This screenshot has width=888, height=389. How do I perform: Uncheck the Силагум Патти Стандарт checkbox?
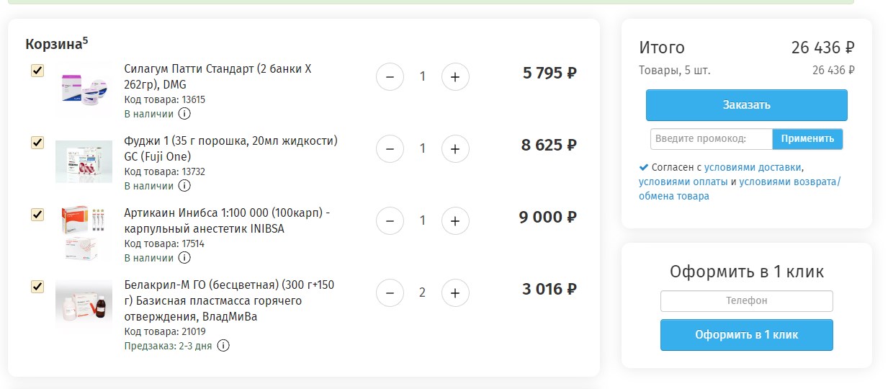[37, 71]
